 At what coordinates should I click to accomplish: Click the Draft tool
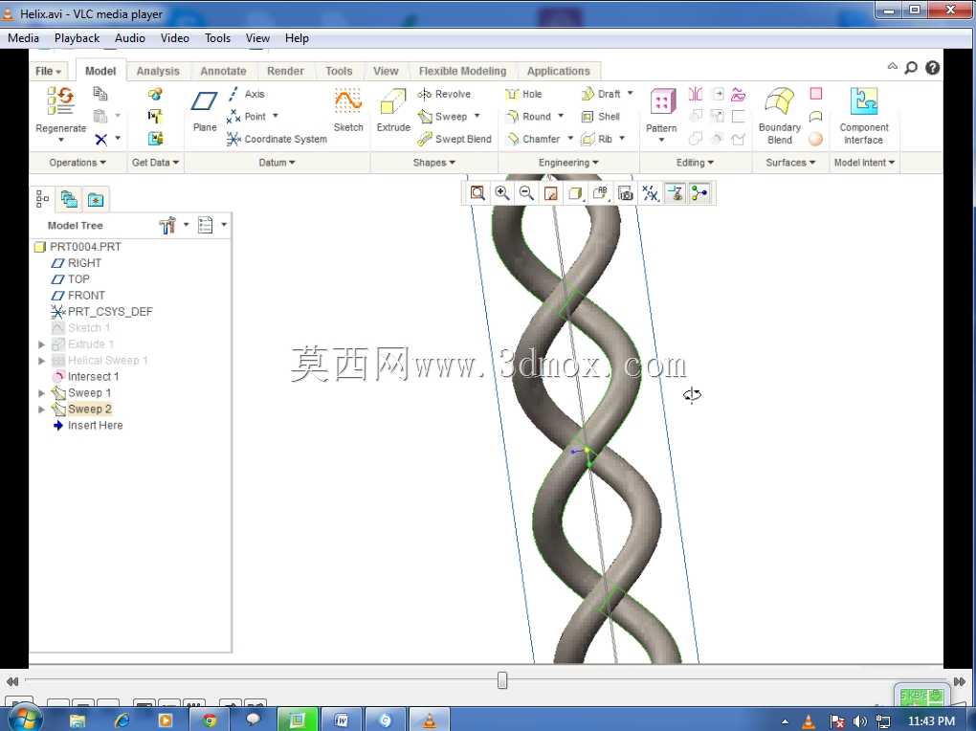pyautogui.click(x=601, y=94)
